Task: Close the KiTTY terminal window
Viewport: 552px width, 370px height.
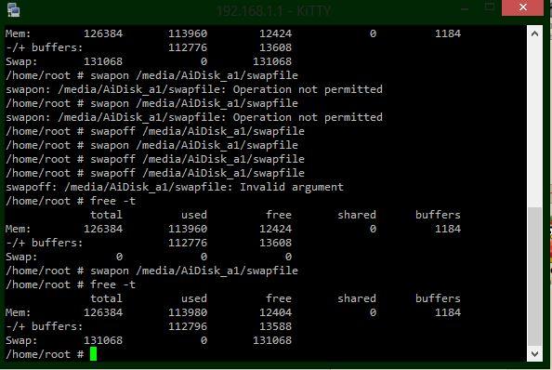Action: (523, 7)
